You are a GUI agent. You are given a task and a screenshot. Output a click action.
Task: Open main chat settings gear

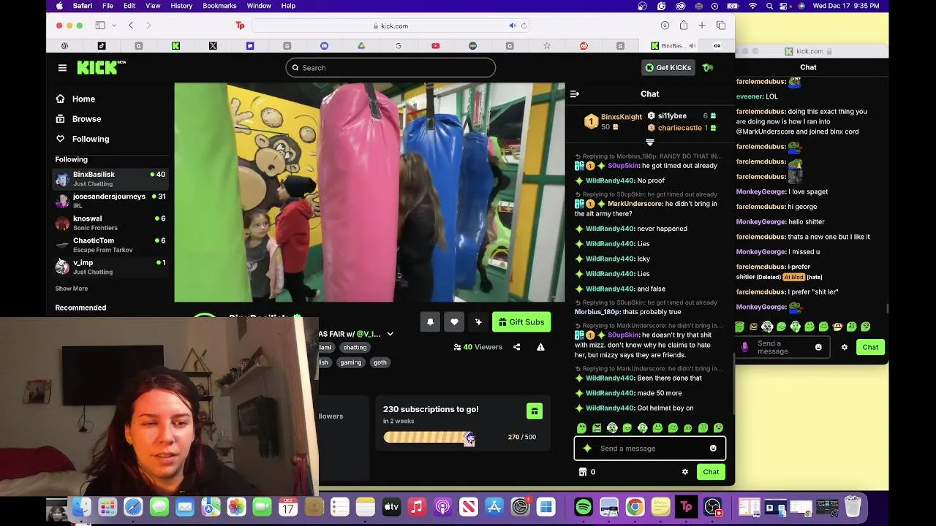(x=684, y=472)
